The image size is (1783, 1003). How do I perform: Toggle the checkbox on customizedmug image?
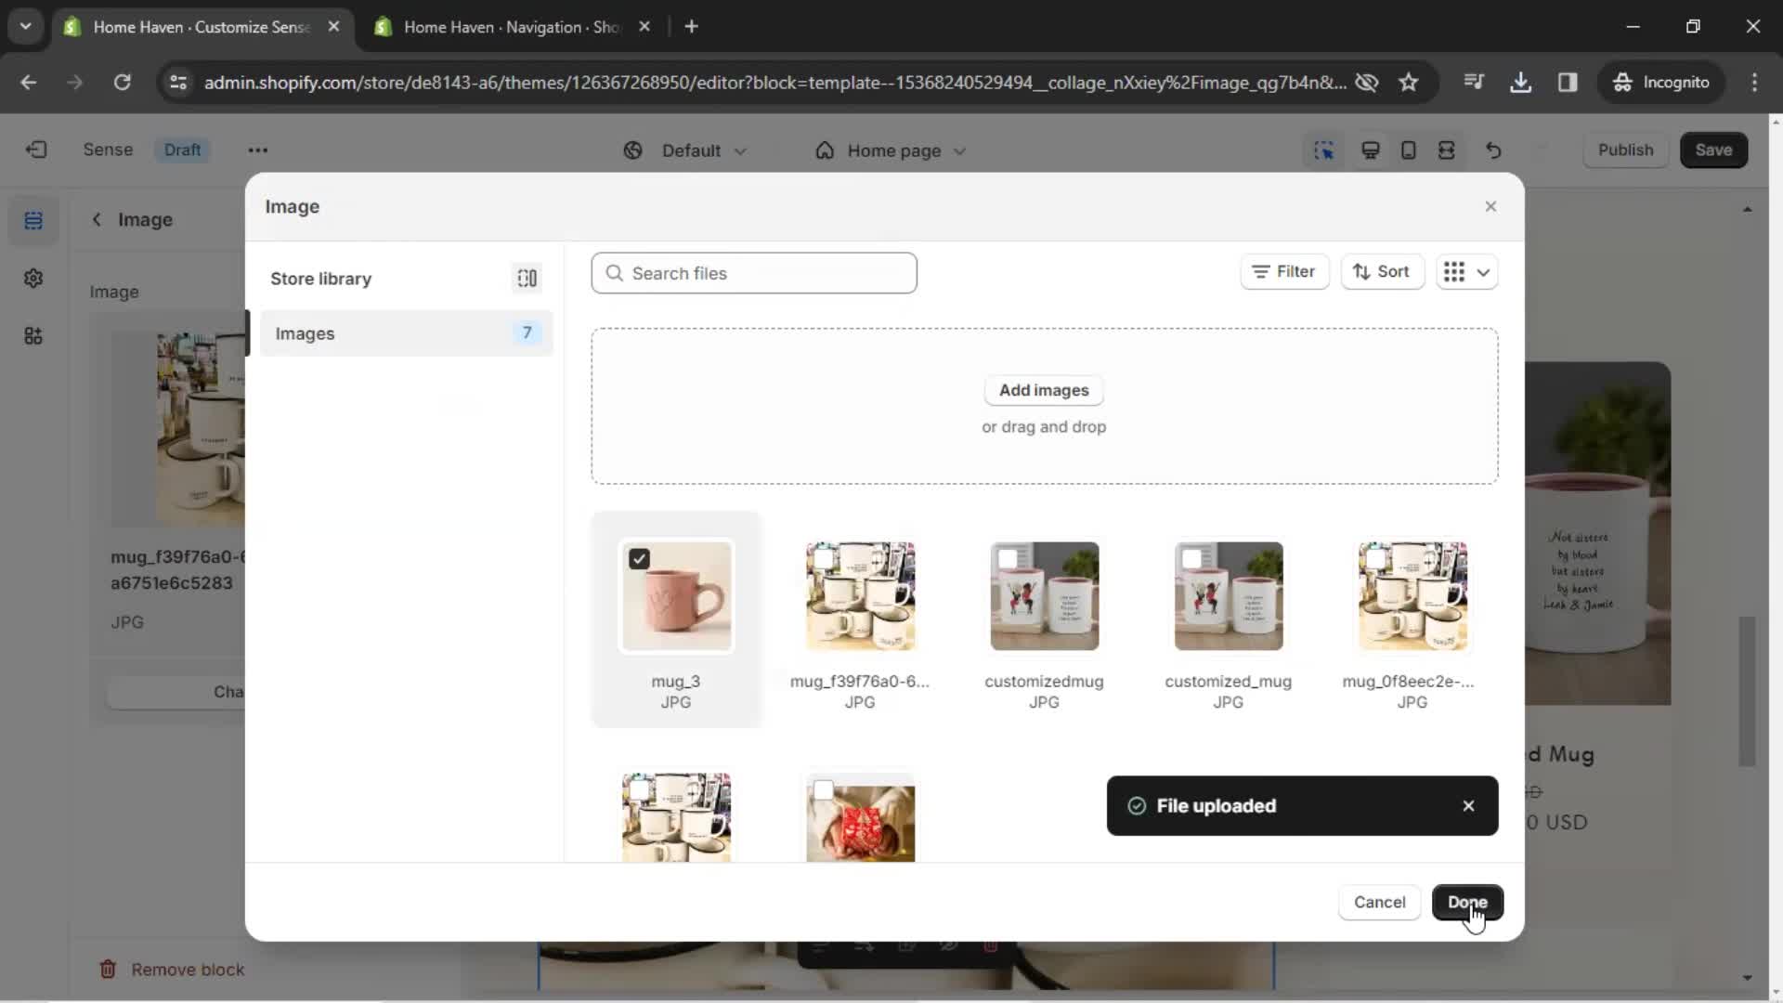1007,558
